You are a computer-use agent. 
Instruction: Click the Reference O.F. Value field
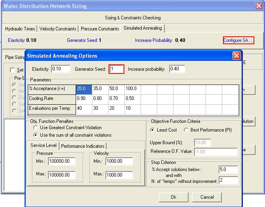click(216, 152)
